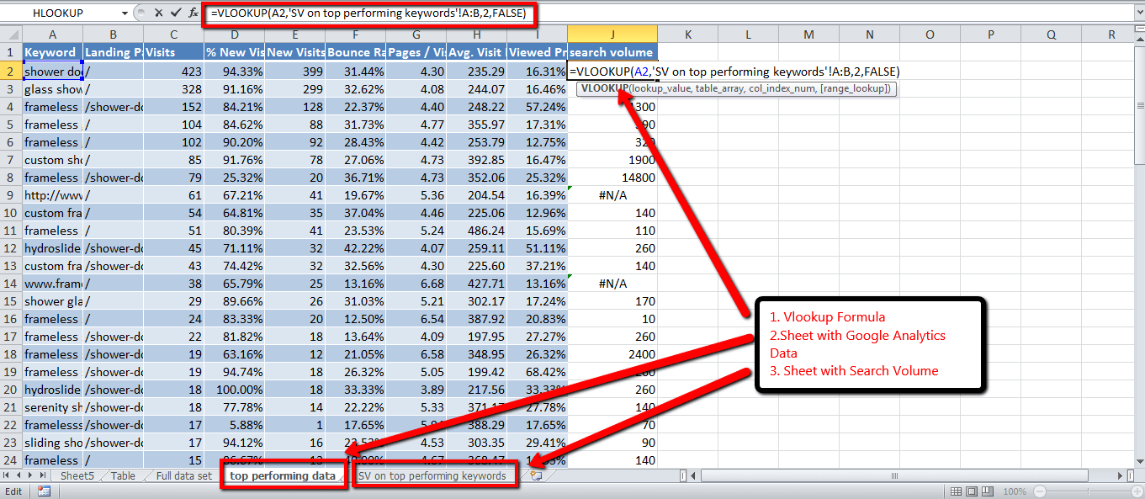The height and width of the screenshot is (499, 1145).
Task: Cancel the formula entry with the X icon
Action: (x=157, y=13)
